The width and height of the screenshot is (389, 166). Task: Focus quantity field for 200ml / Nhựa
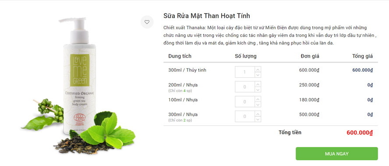pos(245,87)
